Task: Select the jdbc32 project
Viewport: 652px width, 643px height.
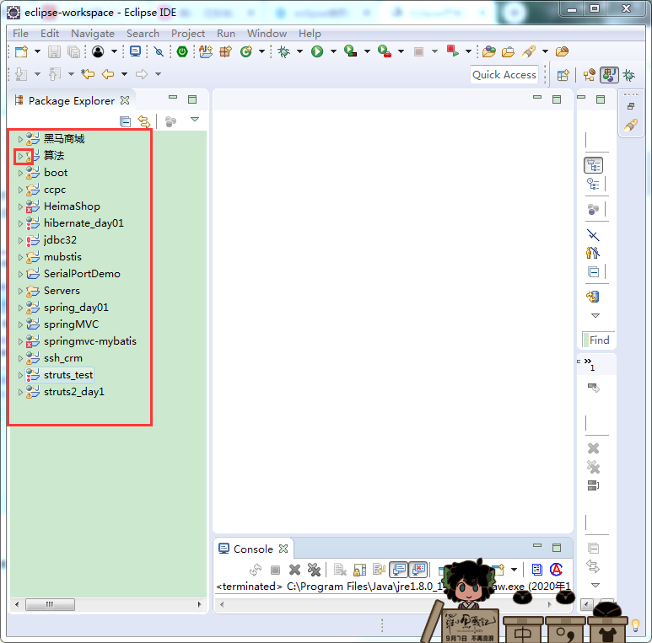Action: coord(60,240)
